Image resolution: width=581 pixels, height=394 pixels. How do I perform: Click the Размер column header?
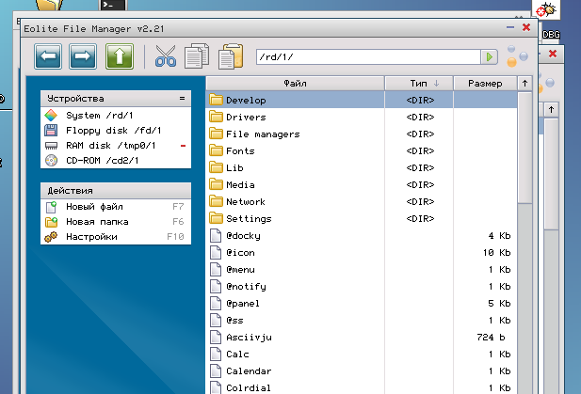484,84
